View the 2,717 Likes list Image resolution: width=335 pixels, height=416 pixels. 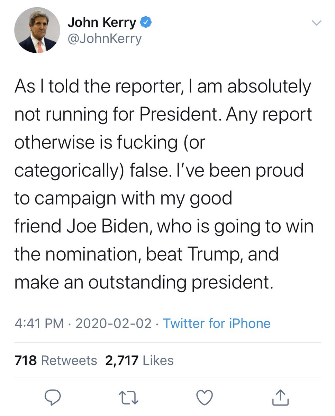(x=139, y=361)
